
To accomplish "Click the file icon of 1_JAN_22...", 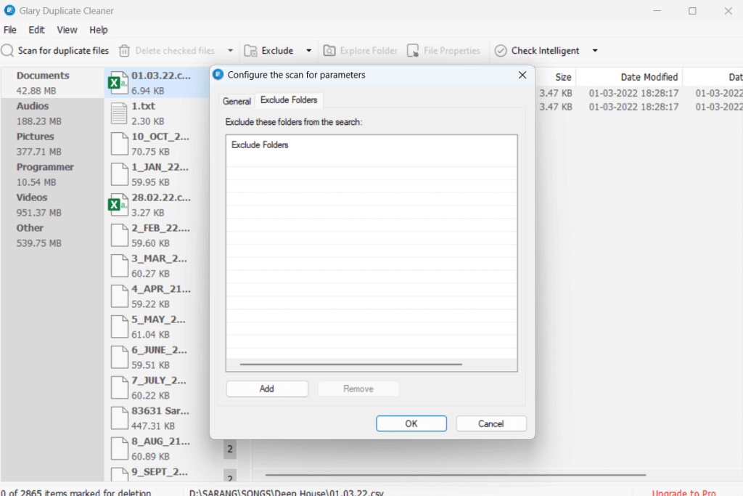I will tap(119, 174).
